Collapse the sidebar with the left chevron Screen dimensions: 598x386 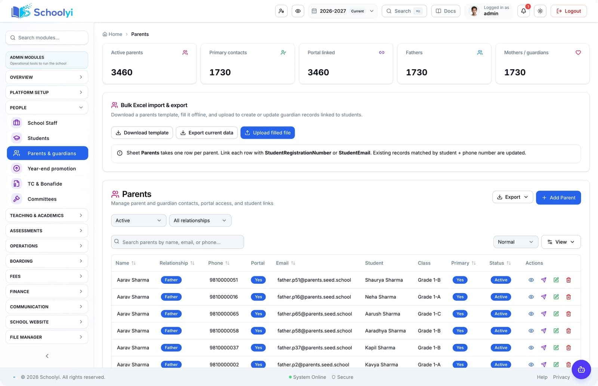[47, 356]
